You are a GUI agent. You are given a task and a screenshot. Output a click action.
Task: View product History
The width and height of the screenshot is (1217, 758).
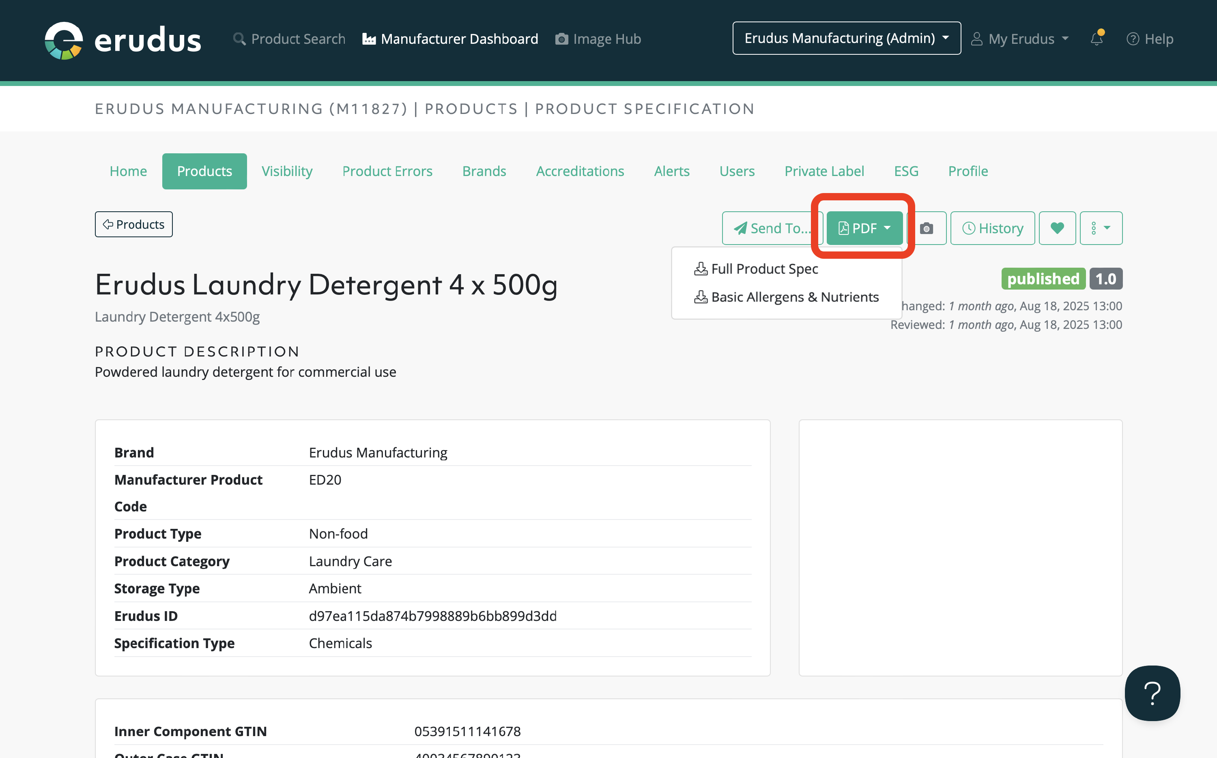992,228
